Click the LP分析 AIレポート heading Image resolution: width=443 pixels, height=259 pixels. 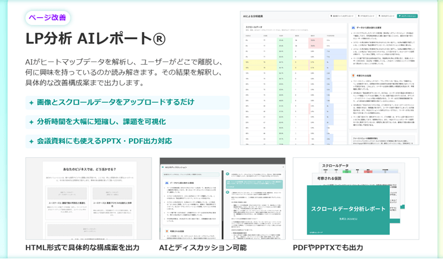point(95,39)
